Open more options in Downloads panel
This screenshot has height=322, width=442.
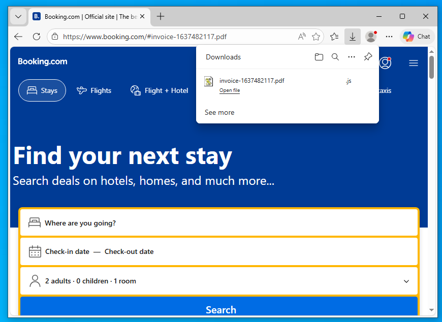352,57
